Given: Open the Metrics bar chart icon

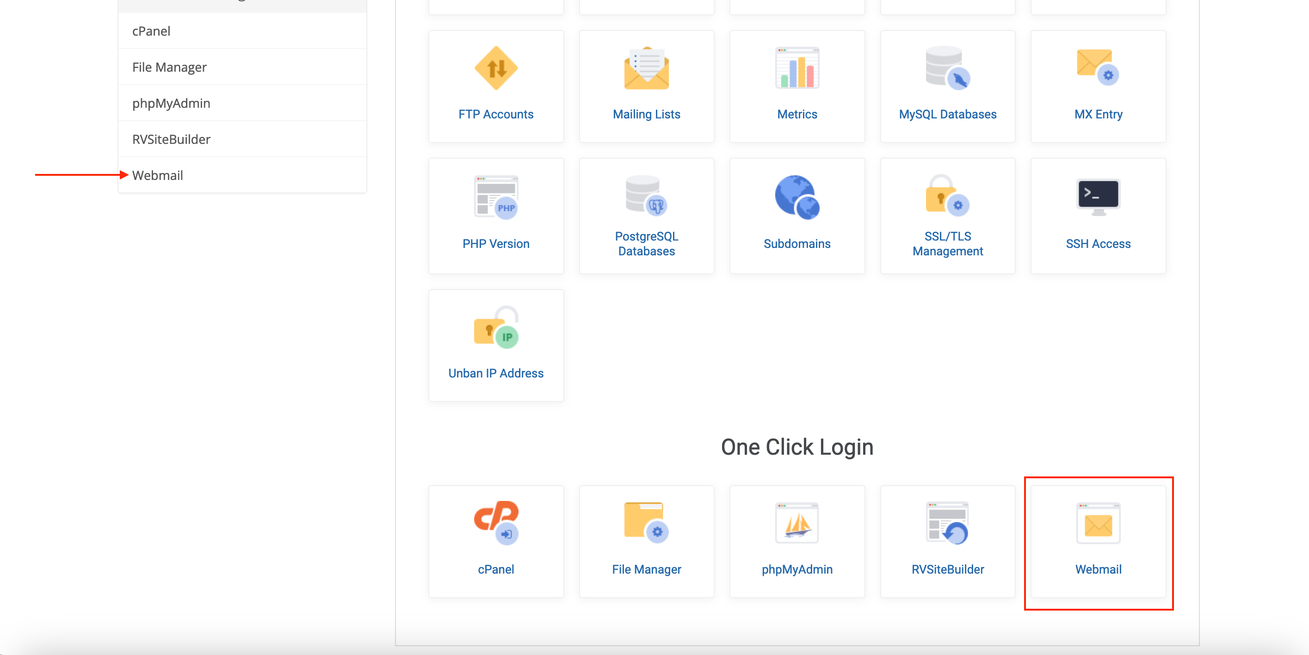Looking at the screenshot, I should pyautogui.click(x=797, y=68).
